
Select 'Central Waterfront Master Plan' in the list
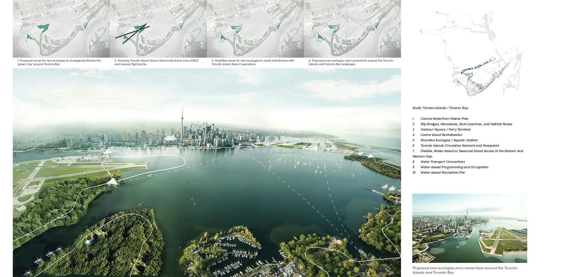(x=444, y=119)
